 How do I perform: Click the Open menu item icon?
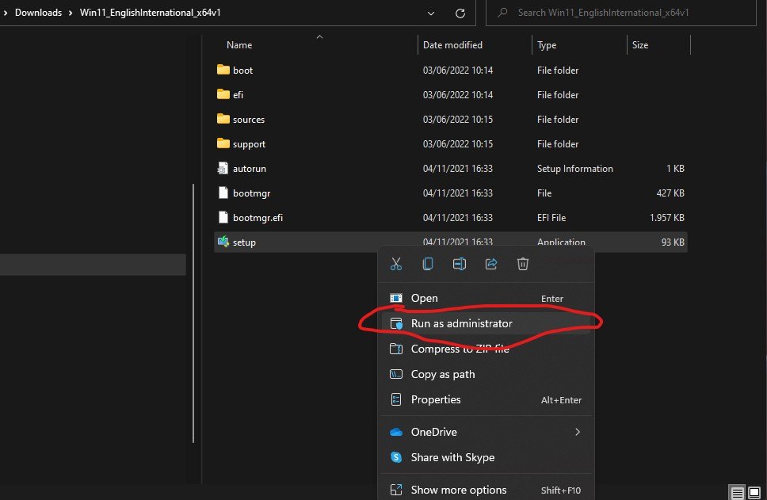tap(395, 298)
